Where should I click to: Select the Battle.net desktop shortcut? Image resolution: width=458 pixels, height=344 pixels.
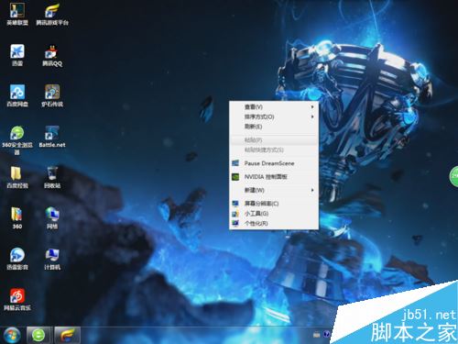click(52, 137)
